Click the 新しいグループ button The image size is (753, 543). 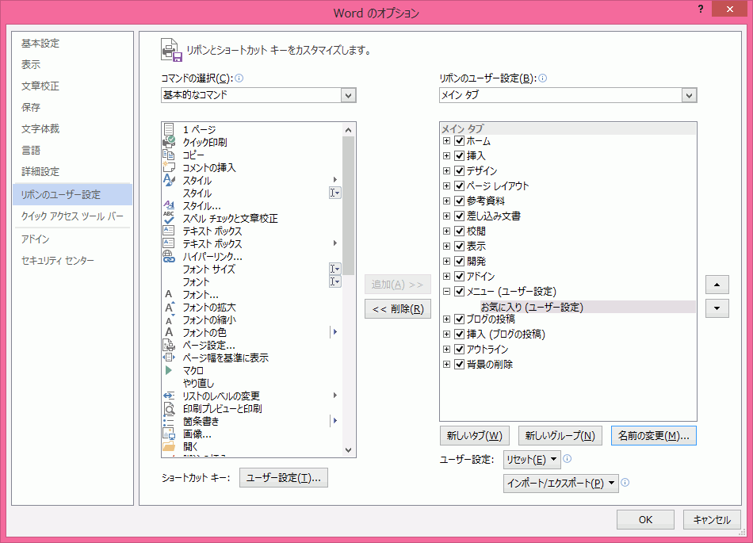pos(560,435)
